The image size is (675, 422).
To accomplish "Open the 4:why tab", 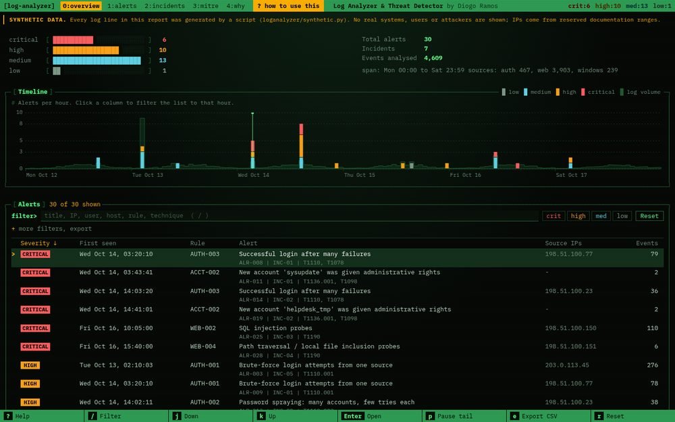I will tap(236, 5).
